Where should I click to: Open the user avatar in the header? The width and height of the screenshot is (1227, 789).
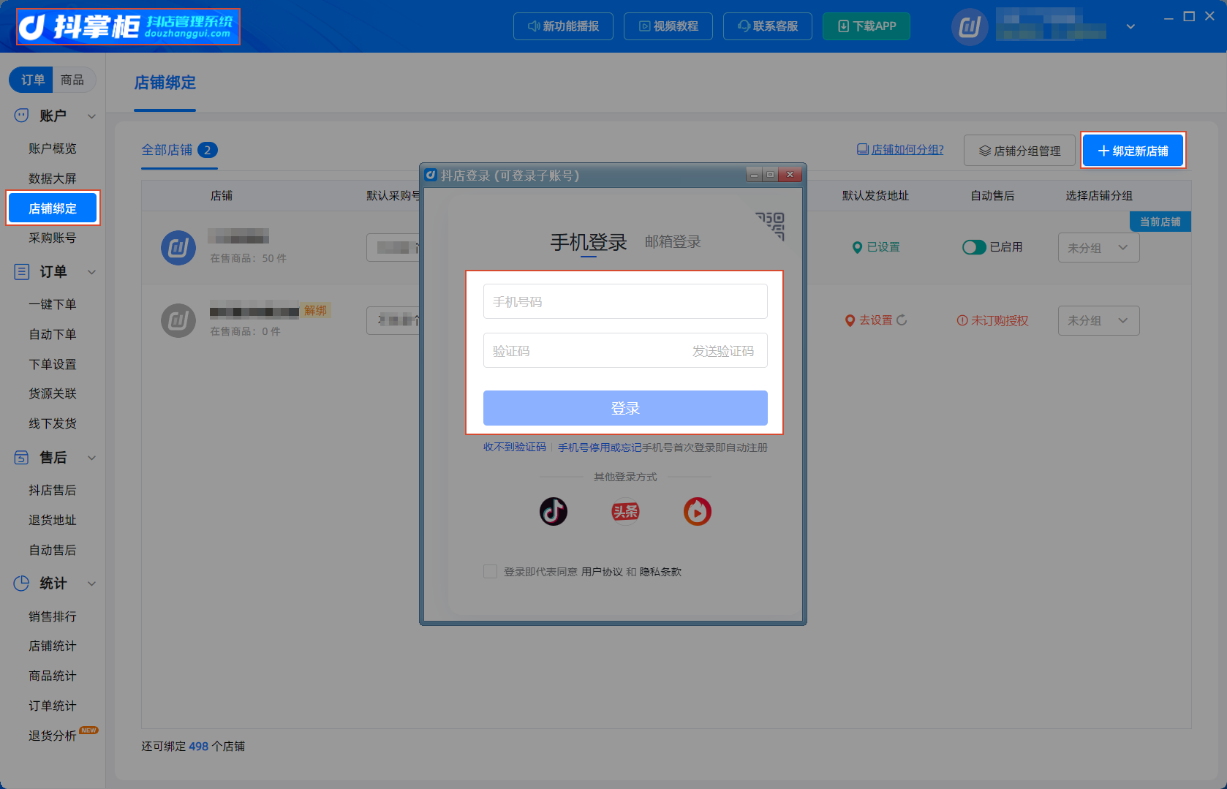[970, 27]
